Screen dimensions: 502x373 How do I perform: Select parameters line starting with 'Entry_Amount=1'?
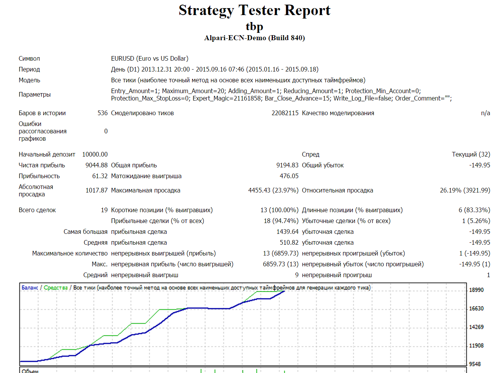(266, 91)
